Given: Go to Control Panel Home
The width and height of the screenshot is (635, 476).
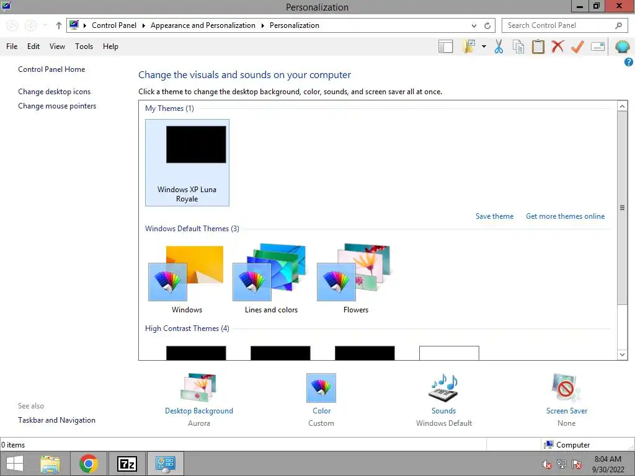Looking at the screenshot, I should [51, 69].
